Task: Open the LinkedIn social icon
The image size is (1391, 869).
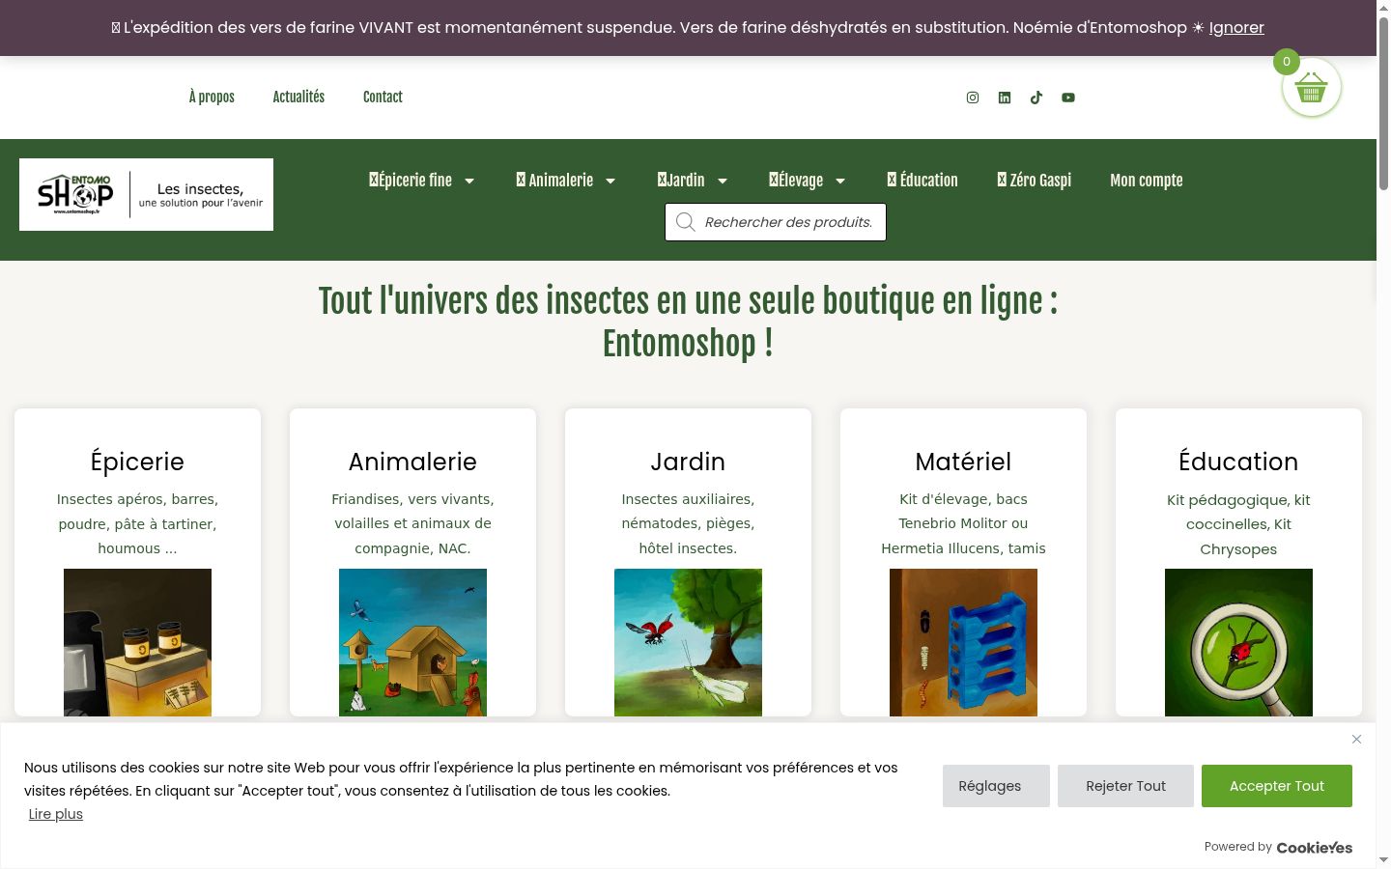Action: pyautogui.click(x=1005, y=98)
